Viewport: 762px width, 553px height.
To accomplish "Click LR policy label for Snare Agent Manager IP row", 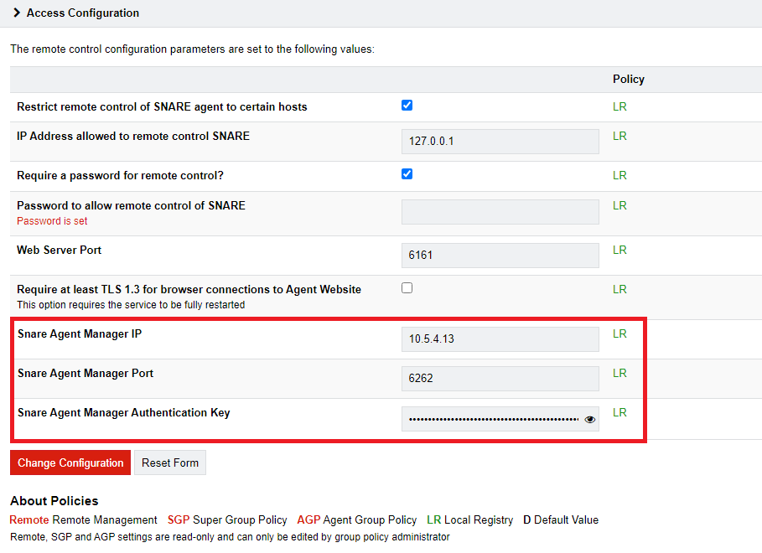I will point(619,333).
